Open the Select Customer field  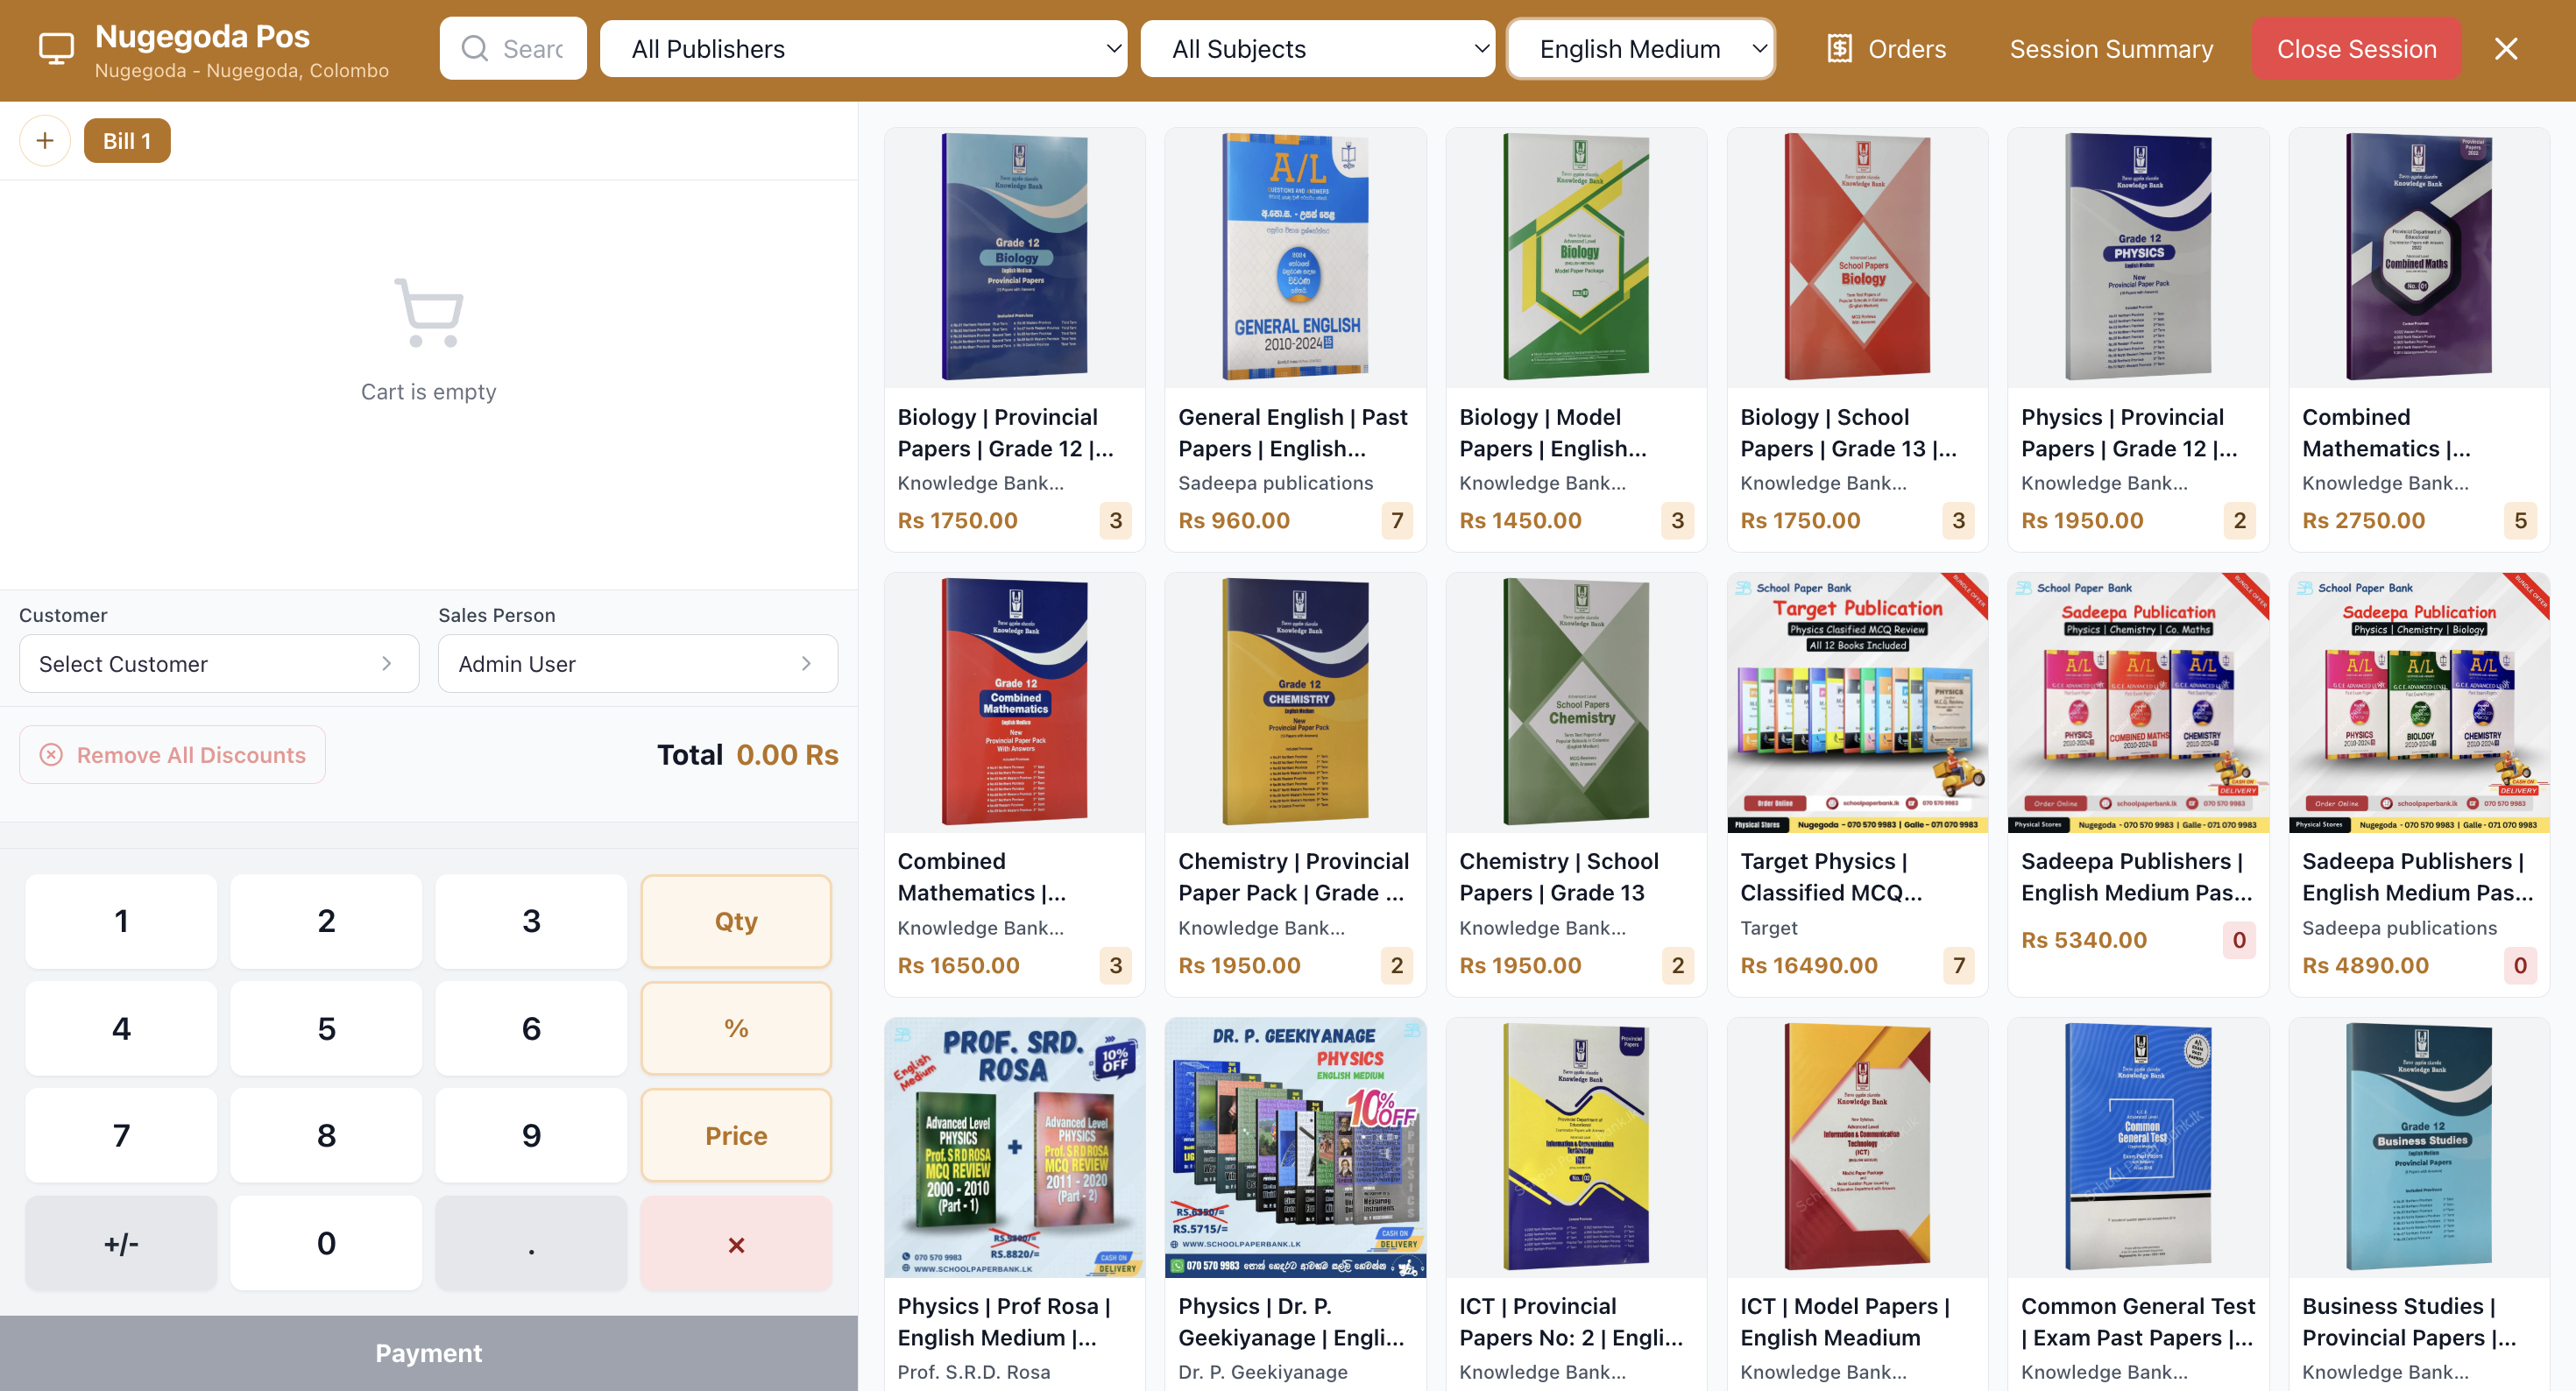point(219,664)
